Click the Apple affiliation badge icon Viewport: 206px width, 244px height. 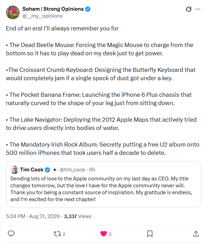coord(55,170)
